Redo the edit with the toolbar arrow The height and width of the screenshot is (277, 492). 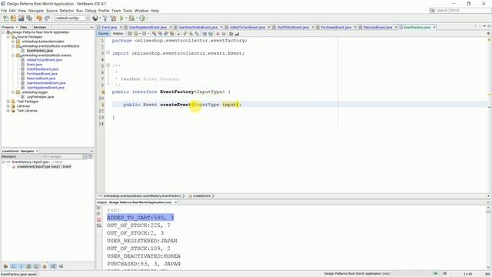click(47, 18)
